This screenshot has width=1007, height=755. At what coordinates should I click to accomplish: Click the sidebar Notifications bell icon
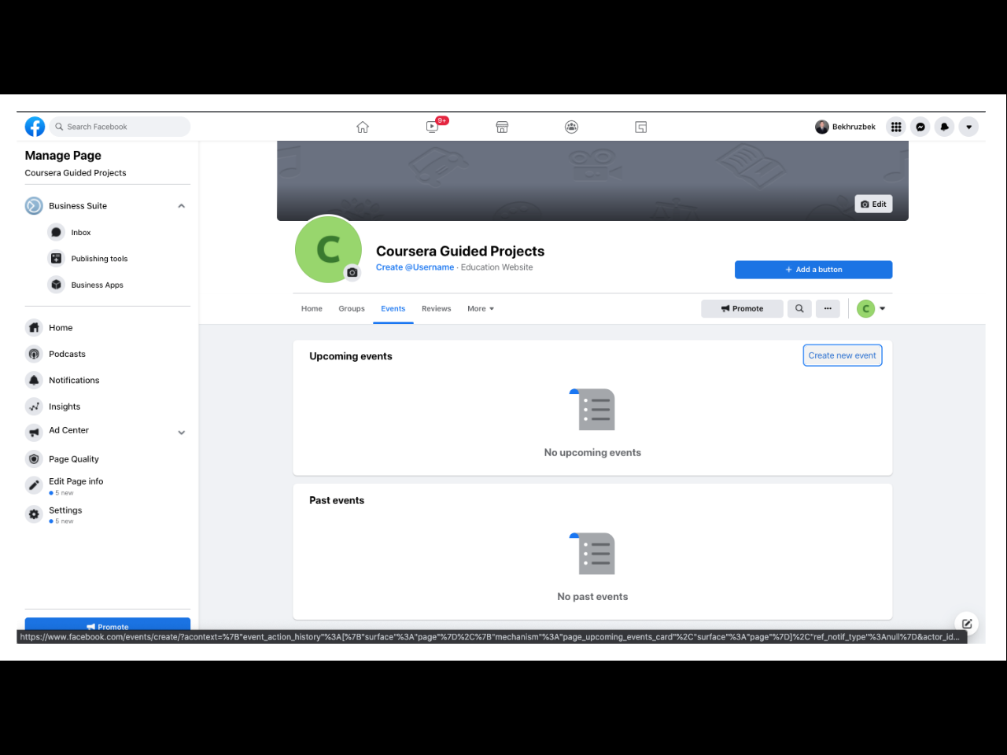click(34, 380)
